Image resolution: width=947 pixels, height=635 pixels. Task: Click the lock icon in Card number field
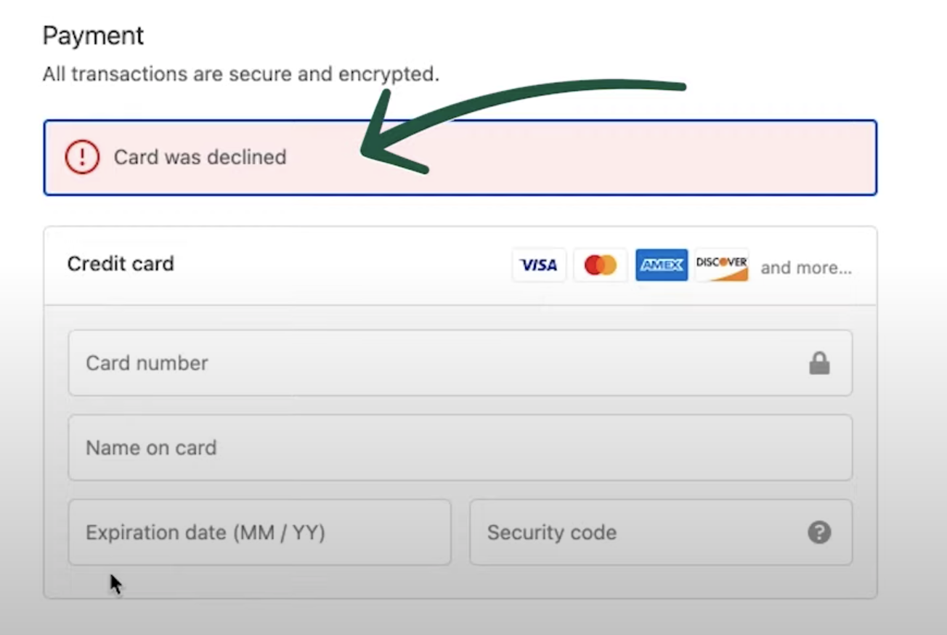(819, 363)
